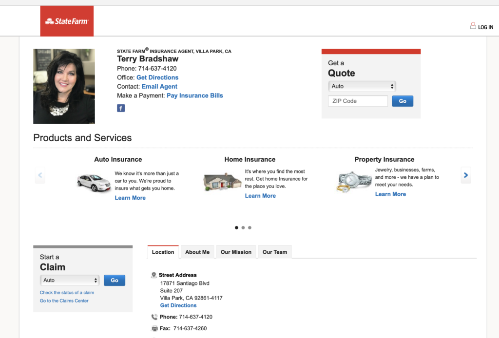Click Terry Bradshaw's agent photo
This screenshot has width=499, height=338.
[x=64, y=86]
